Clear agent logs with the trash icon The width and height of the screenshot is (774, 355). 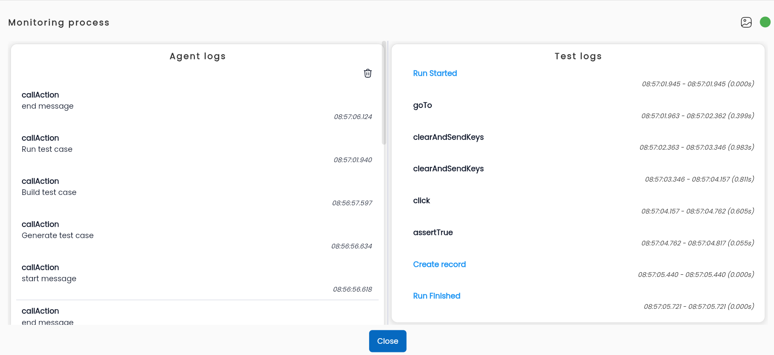368,73
